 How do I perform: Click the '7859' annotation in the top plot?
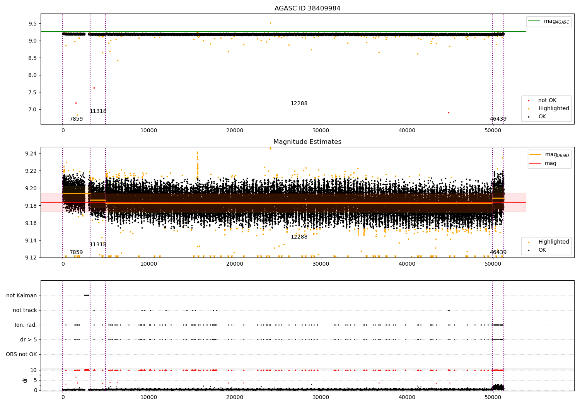tap(76, 119)
